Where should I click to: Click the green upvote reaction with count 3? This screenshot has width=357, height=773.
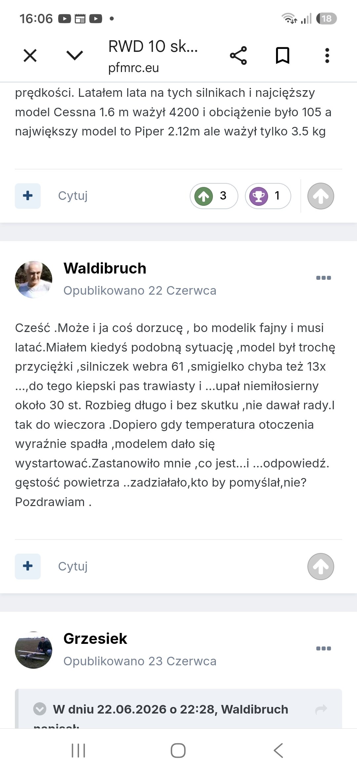pyautogui.click(x=214, y=196)
